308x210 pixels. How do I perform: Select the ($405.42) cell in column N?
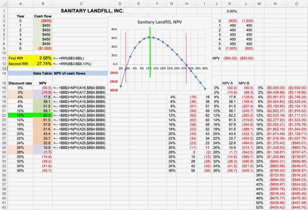[x=275, y=207]
